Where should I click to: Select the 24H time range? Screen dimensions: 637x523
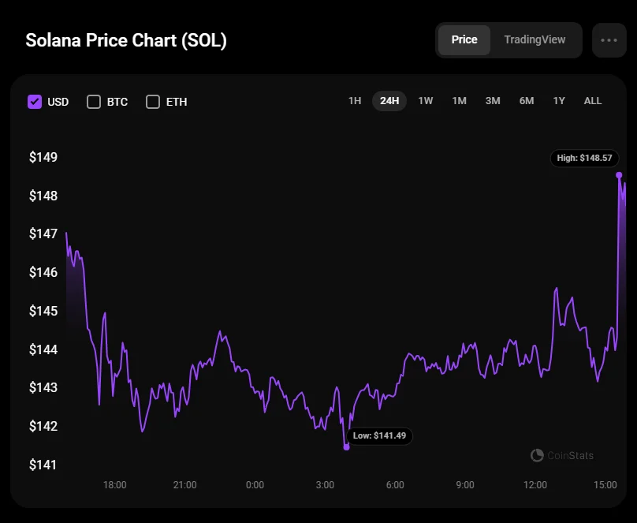pos(389,101)
